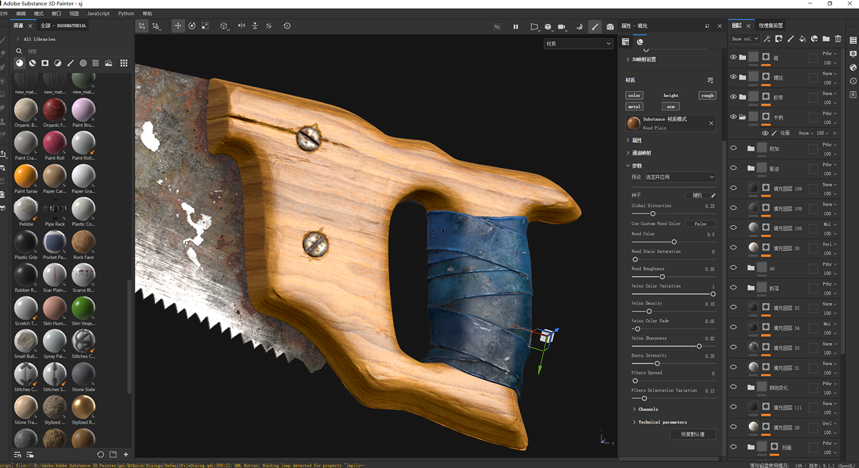
Task: Expand All libraries tree
Action: click(18, 39)
